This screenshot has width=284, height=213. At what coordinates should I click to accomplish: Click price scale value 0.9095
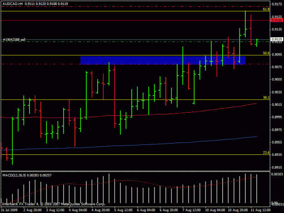277,54
